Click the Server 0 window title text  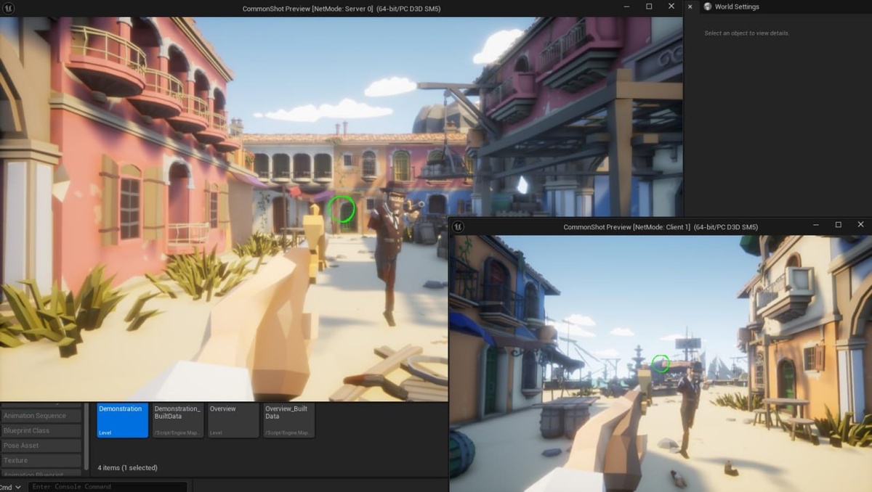pos(341,9)
